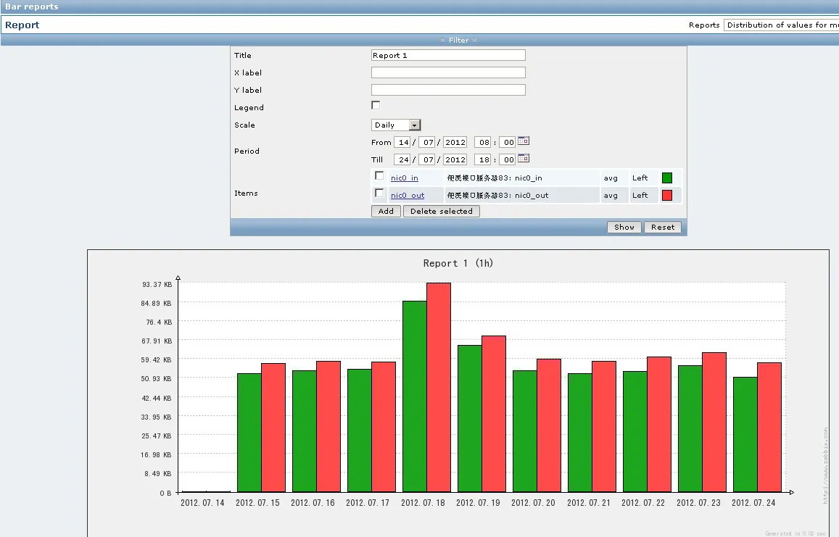This screenshot has height=537, width=839.
Task: Focus the Title input field
Action: coord(448,55)
